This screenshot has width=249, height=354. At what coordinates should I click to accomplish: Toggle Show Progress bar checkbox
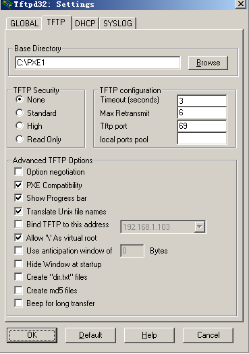click(x=18, y=198)
